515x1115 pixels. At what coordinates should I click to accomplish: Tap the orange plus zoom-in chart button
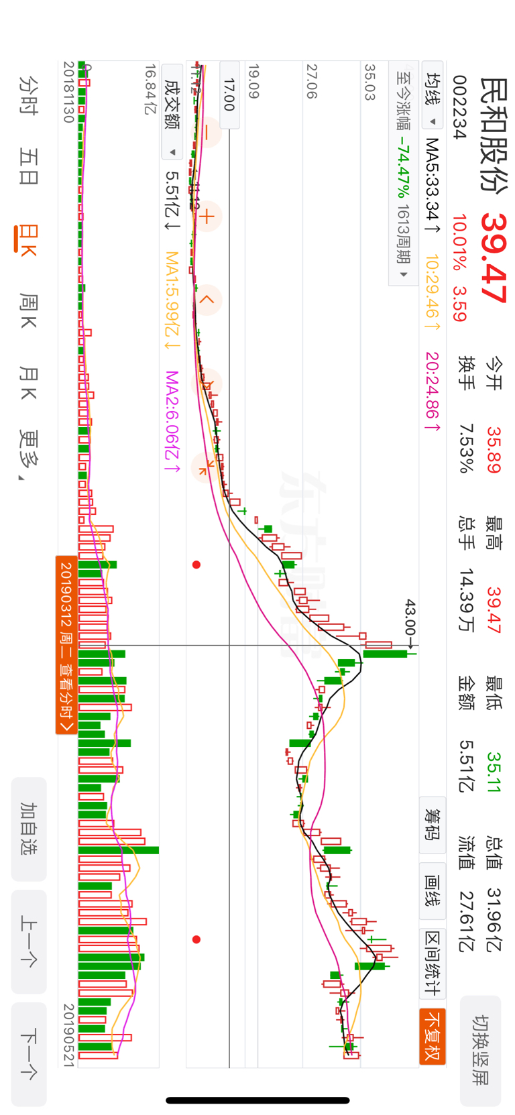tap(207, 216)
